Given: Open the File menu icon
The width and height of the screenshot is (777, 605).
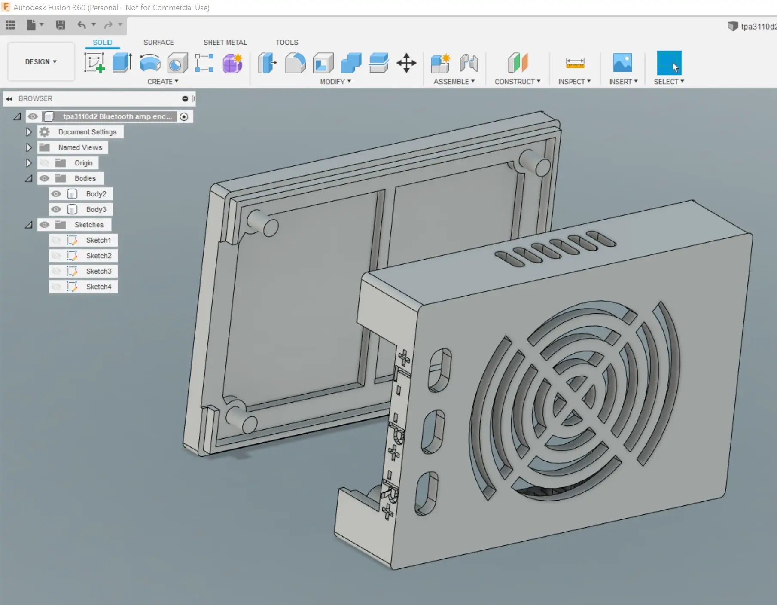Looking at the screenshot, I should point(31,25).
